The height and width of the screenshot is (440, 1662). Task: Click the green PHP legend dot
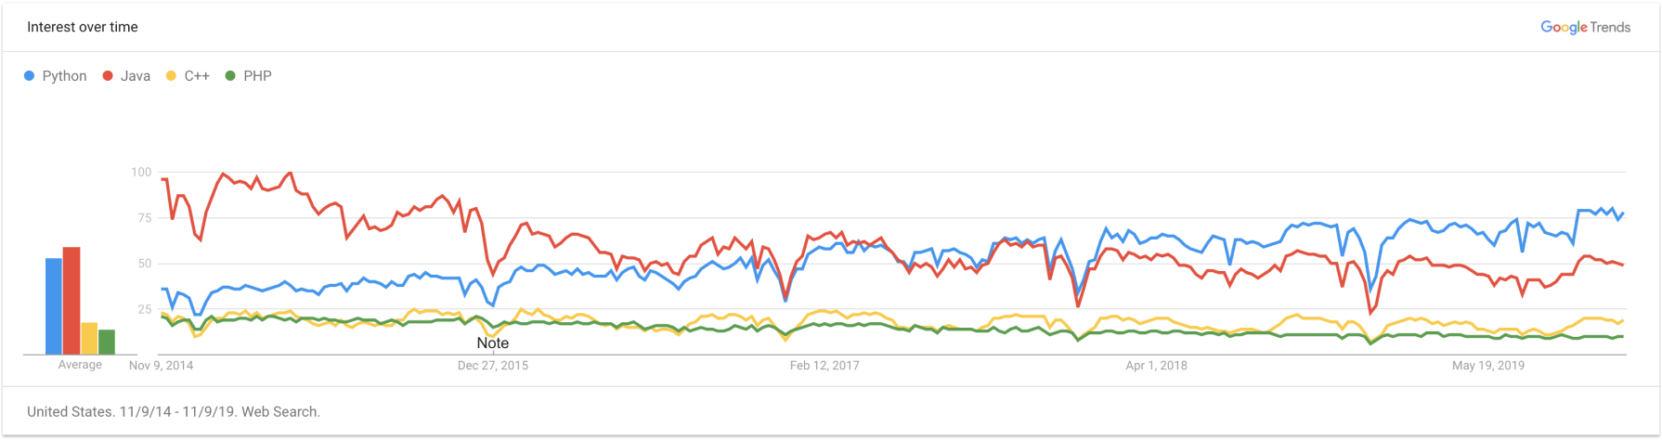230,76
